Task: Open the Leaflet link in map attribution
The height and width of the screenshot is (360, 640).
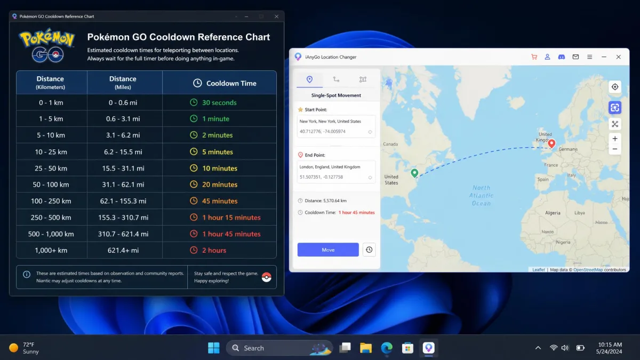Action: click(539, 270)
